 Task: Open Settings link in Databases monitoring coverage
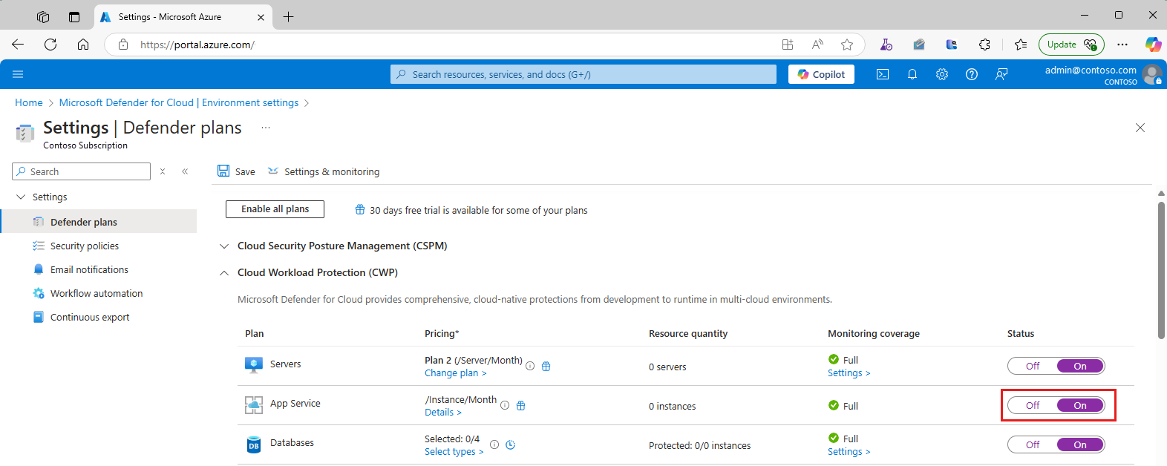pyautogui.click(x=849, y=452)
